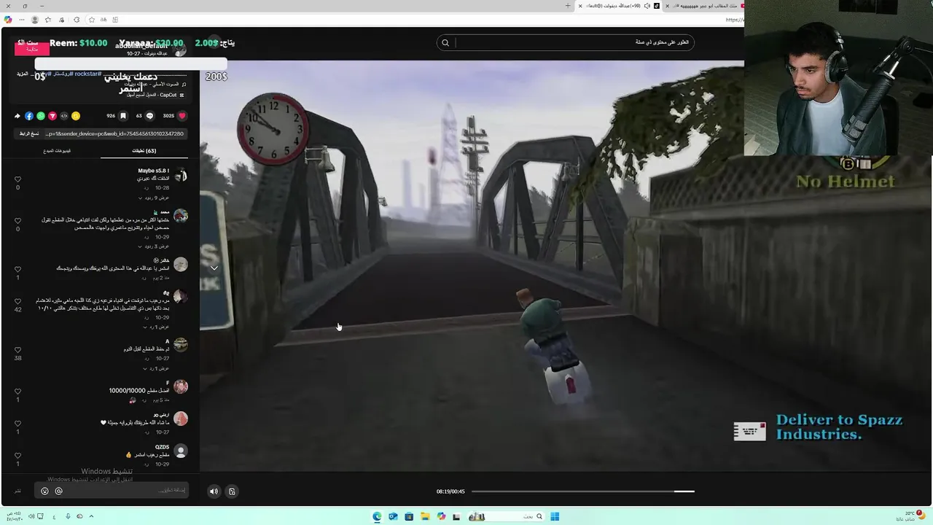933x525 pixels.
Task: Open the browser three-dots menu
Action: click(21, 20)
